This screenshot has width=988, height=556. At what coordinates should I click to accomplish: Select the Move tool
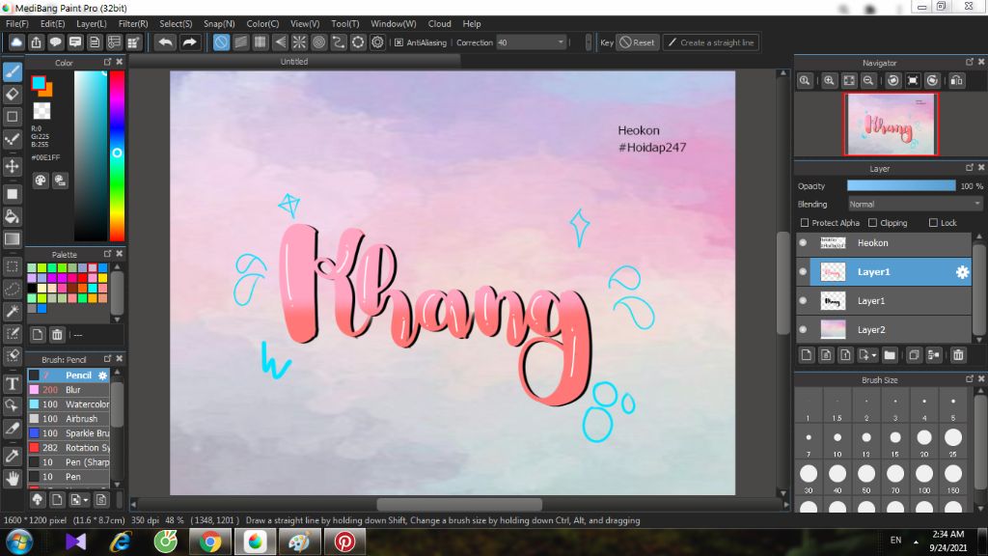pyautogui.click(x=12, y=166)
